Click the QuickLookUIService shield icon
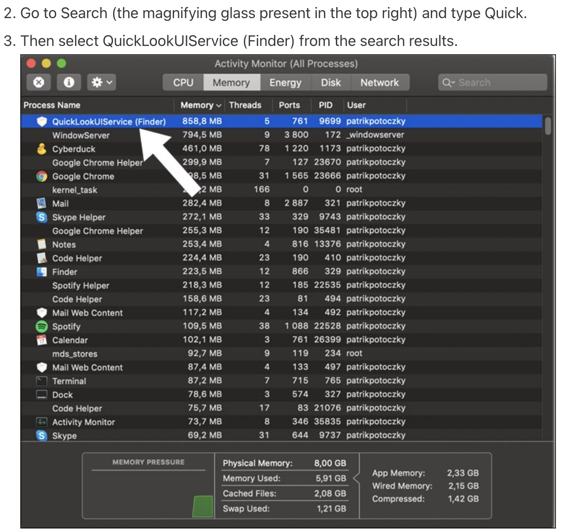The image size is (578, 532). [42, 122]
